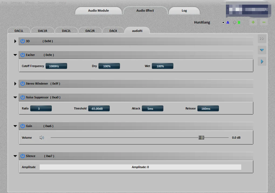Switch to the DAC1L tab
Viewport: 275px width, 193px height.
pos(19,31)
